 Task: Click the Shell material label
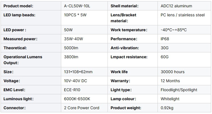pos(124,6)
